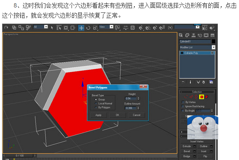
Task: Click Edit Named Selection Sets icon
Action: pos(170,28)
